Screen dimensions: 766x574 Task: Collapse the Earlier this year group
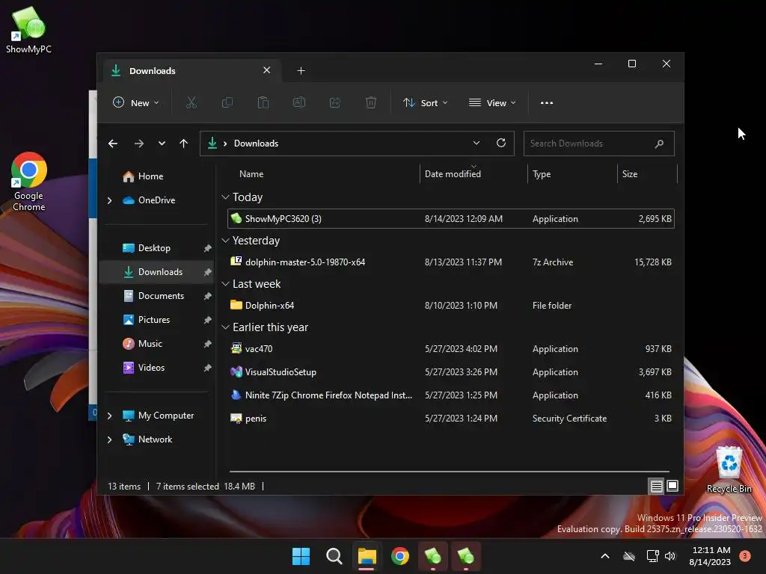coord(225,327)
